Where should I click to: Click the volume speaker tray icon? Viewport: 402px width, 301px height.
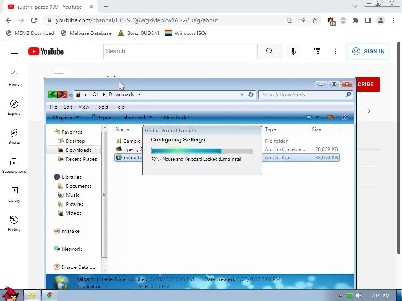pos(359,296)
